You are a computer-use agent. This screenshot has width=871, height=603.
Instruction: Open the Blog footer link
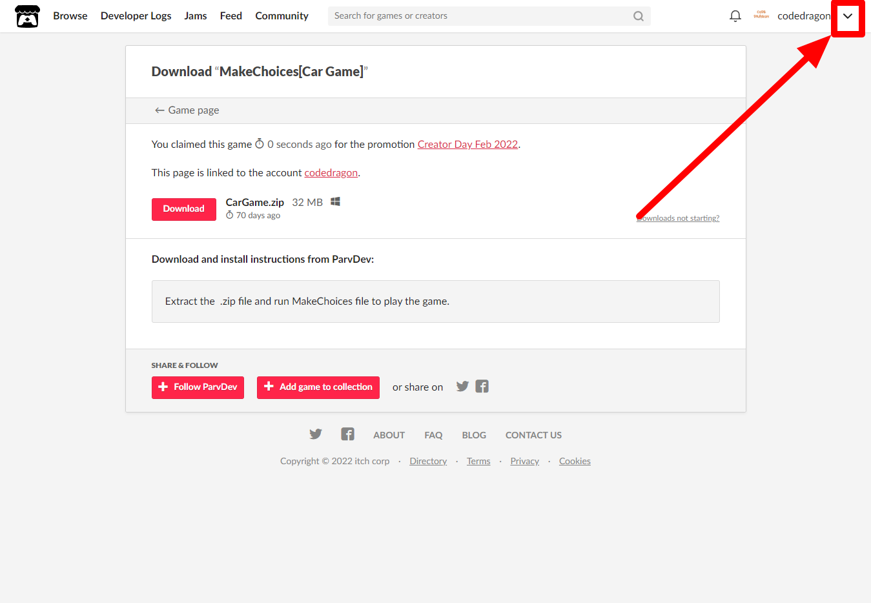474,435
